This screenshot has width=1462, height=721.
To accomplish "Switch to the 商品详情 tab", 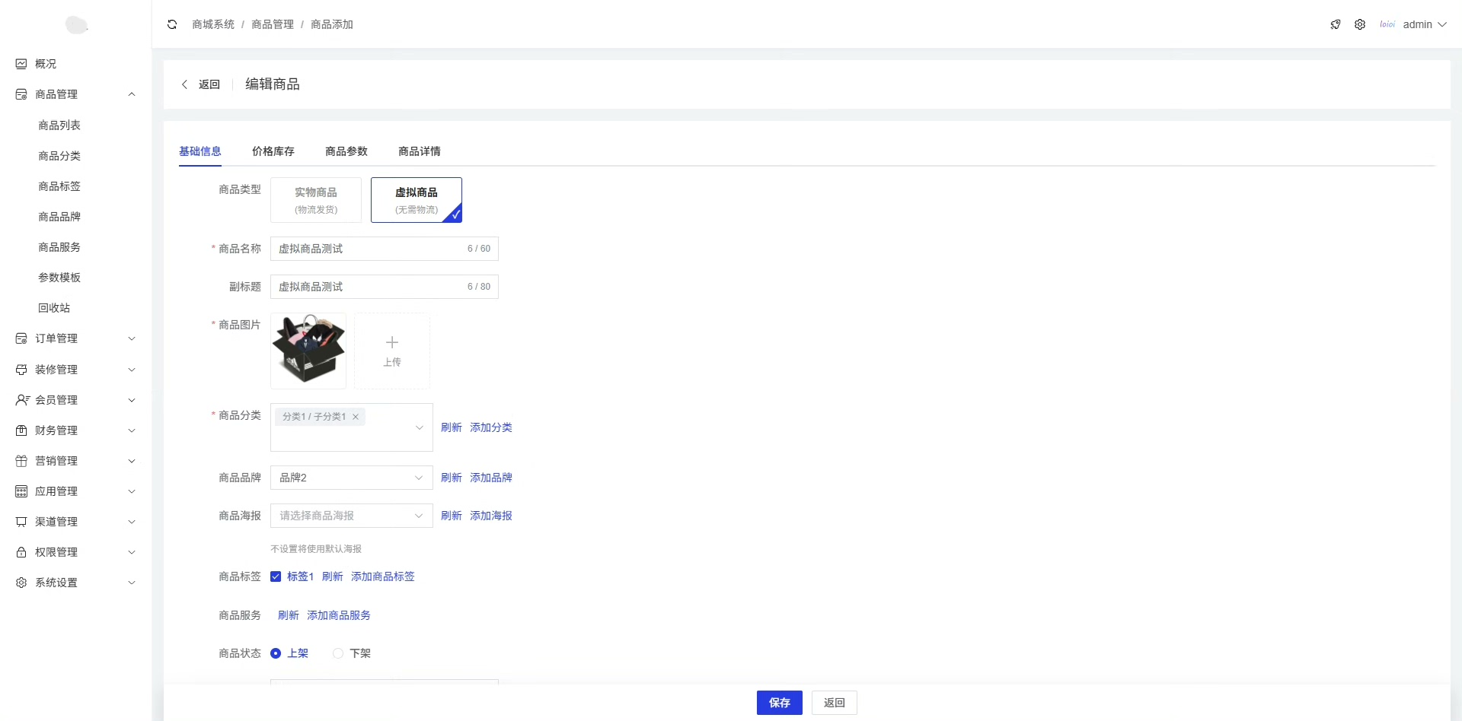I will pos(420,151).
